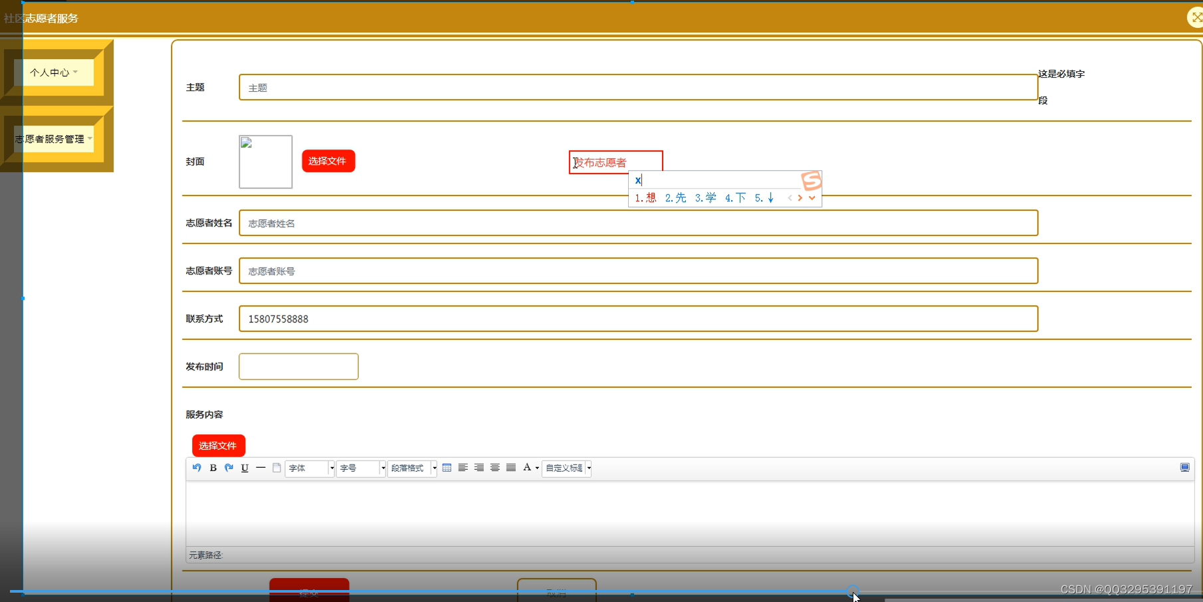
Task: Toggle the editor fullscreen icon
Action: click(x=1184, y=468)
